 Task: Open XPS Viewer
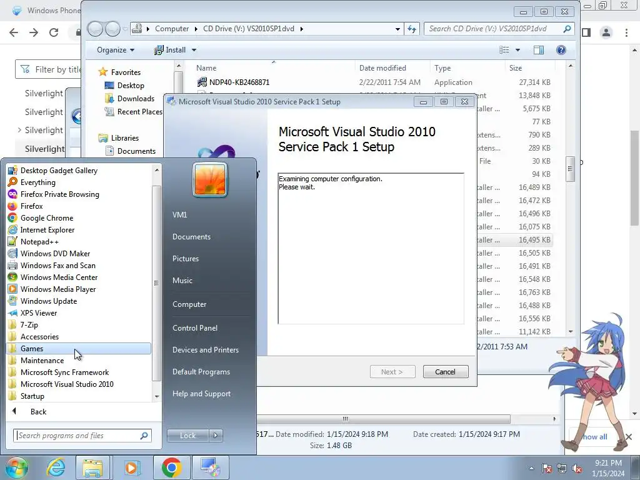click(x=38, y=312)
